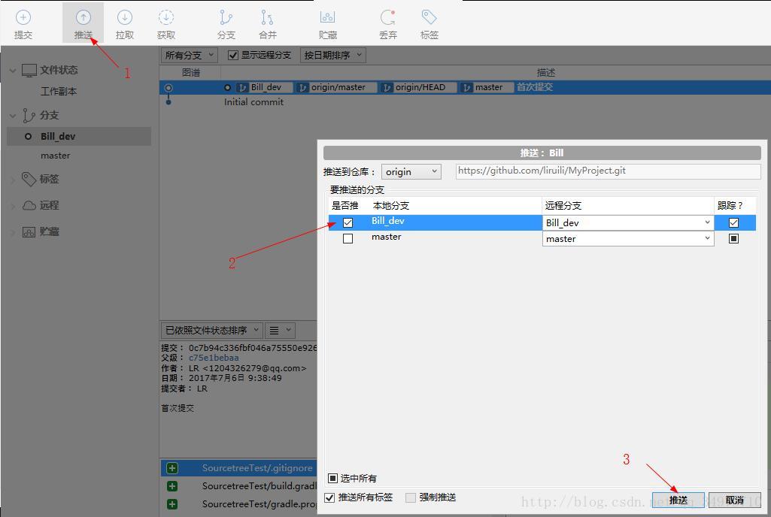
Task: Collapse the Branches (分支) section
Action: click(13, 116)
